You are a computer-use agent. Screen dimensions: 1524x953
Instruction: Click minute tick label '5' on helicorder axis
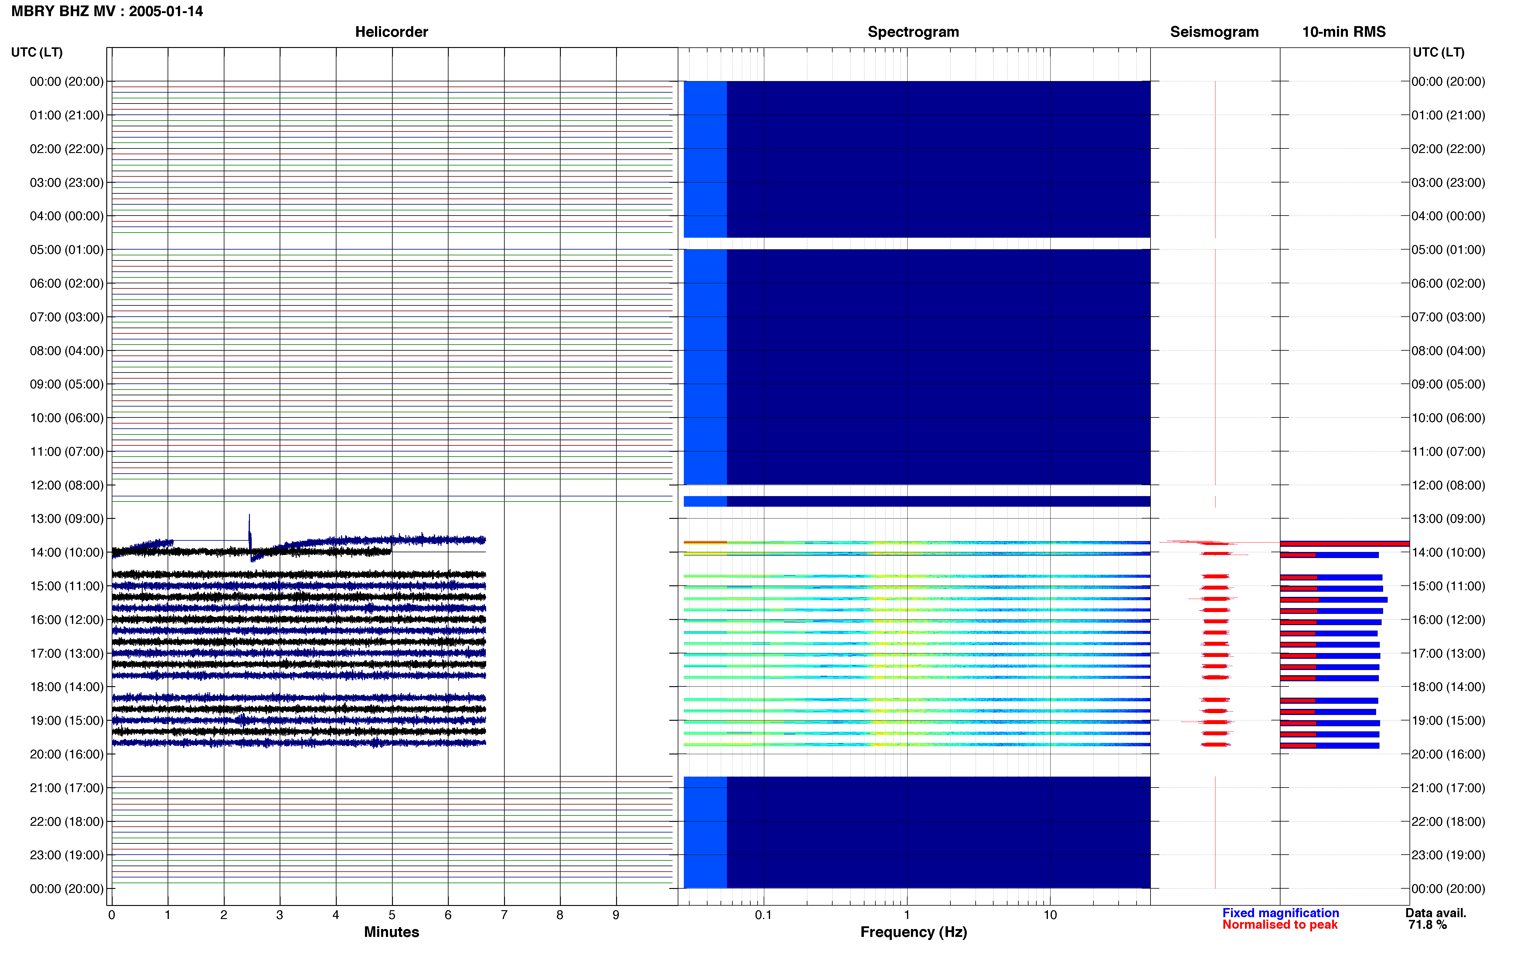point(392,915)
